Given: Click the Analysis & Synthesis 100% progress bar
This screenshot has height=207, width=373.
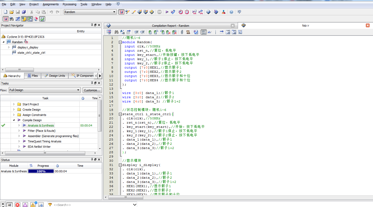Looking at the screenshot, I should [41, 171].
